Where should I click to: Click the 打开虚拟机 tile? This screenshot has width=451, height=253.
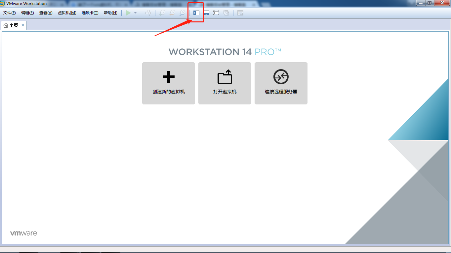pyautogui.click(x=225, y=83)
